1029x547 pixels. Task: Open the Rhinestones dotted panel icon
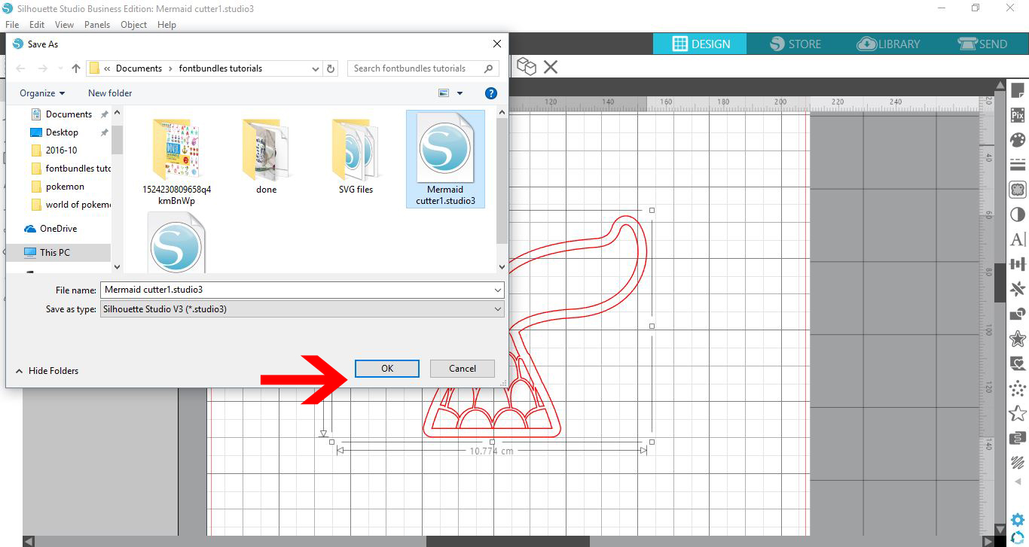pyautogui.click(x=1018, y=388)
